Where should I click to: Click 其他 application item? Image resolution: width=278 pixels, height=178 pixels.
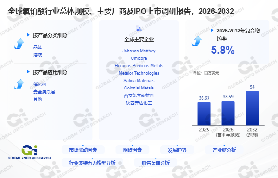pyautogui.click(x=38, y=99)
